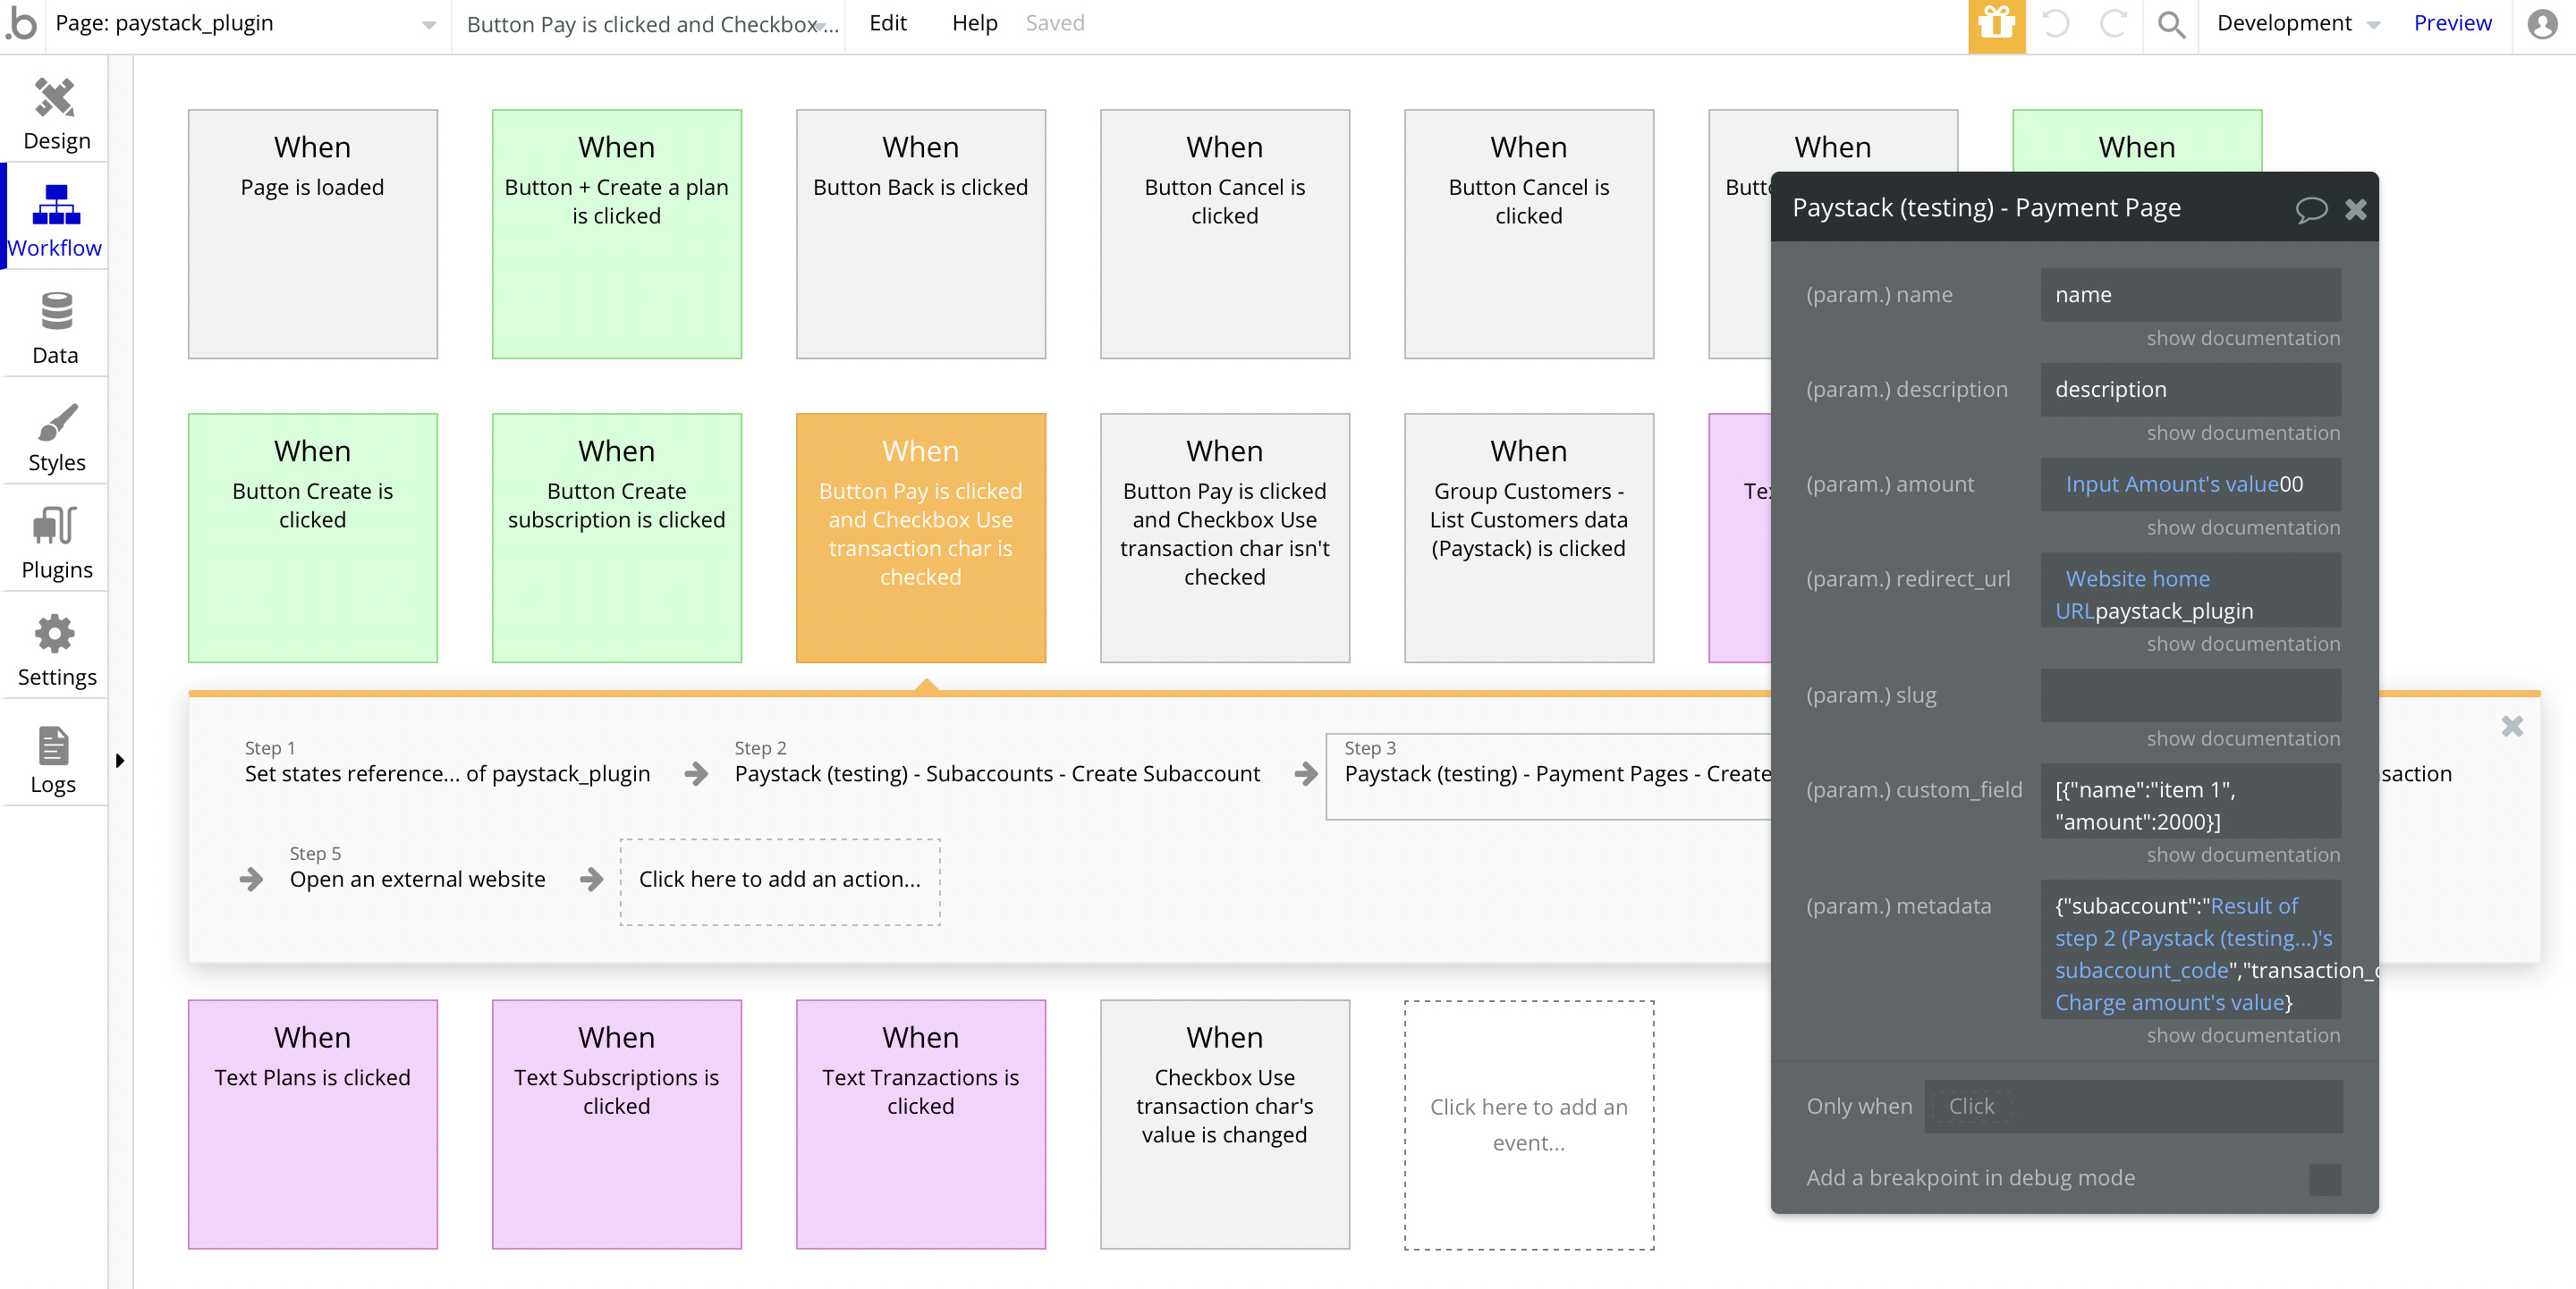Image resolution: width=2576 pixels, height=1289 pixels.
Task: Select Text Subscriptions is clicked event
Action: [616, 1125]
